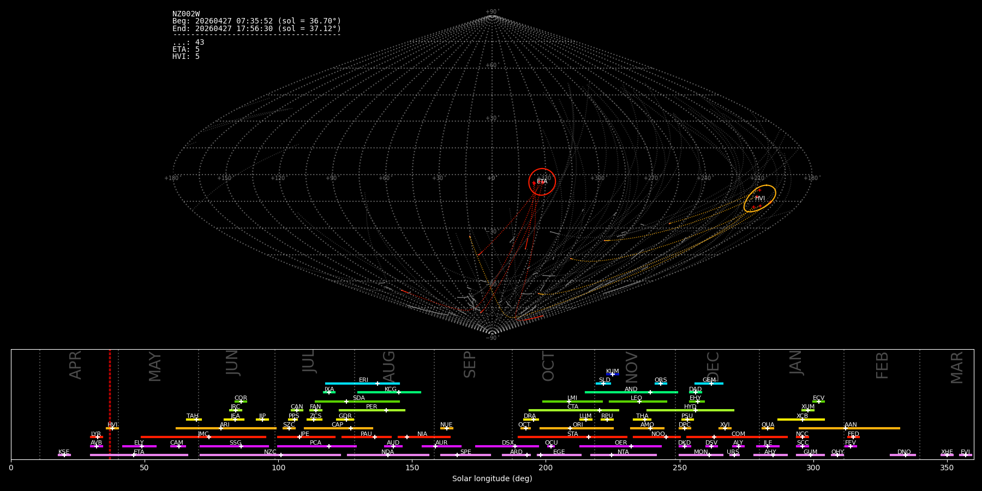Click the x-axis tick label 150
The height and width of the screenshot is (491, 982).
click(x=412, y=468)
